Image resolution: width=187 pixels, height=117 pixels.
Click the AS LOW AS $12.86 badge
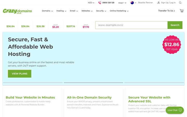[x=172, y=44]
